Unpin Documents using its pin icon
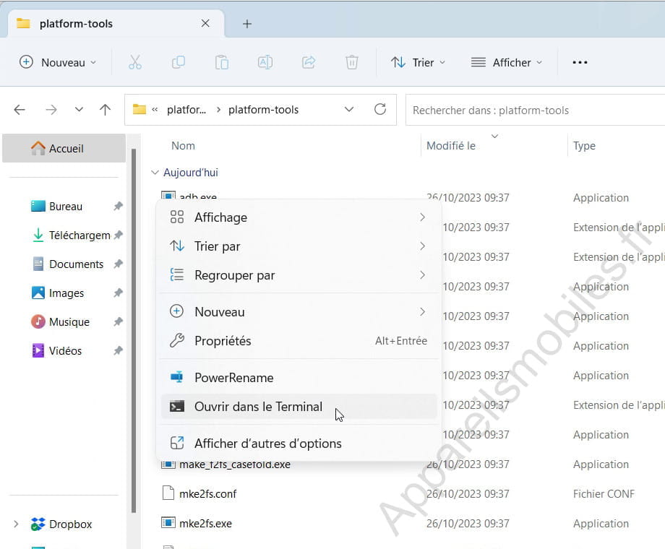The height and width of the screenshot is (549, 665). pyautogui.click(x=118, y=264)
